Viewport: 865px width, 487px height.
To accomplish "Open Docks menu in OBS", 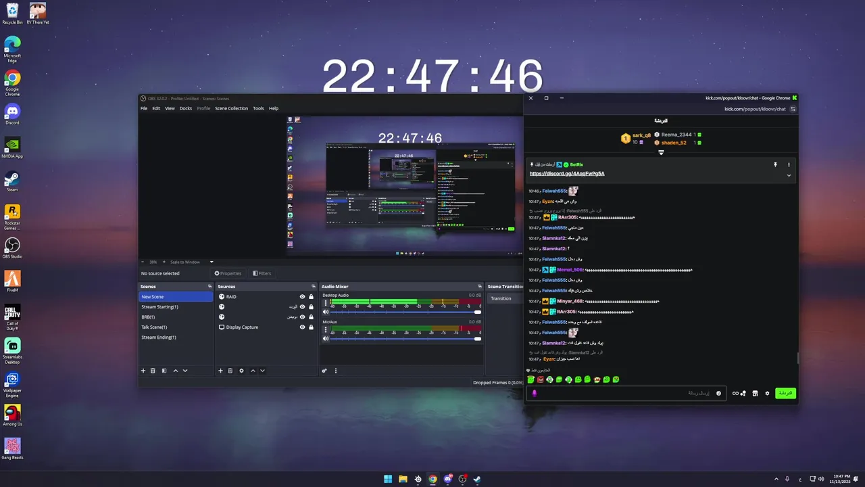I will [186, 108].
